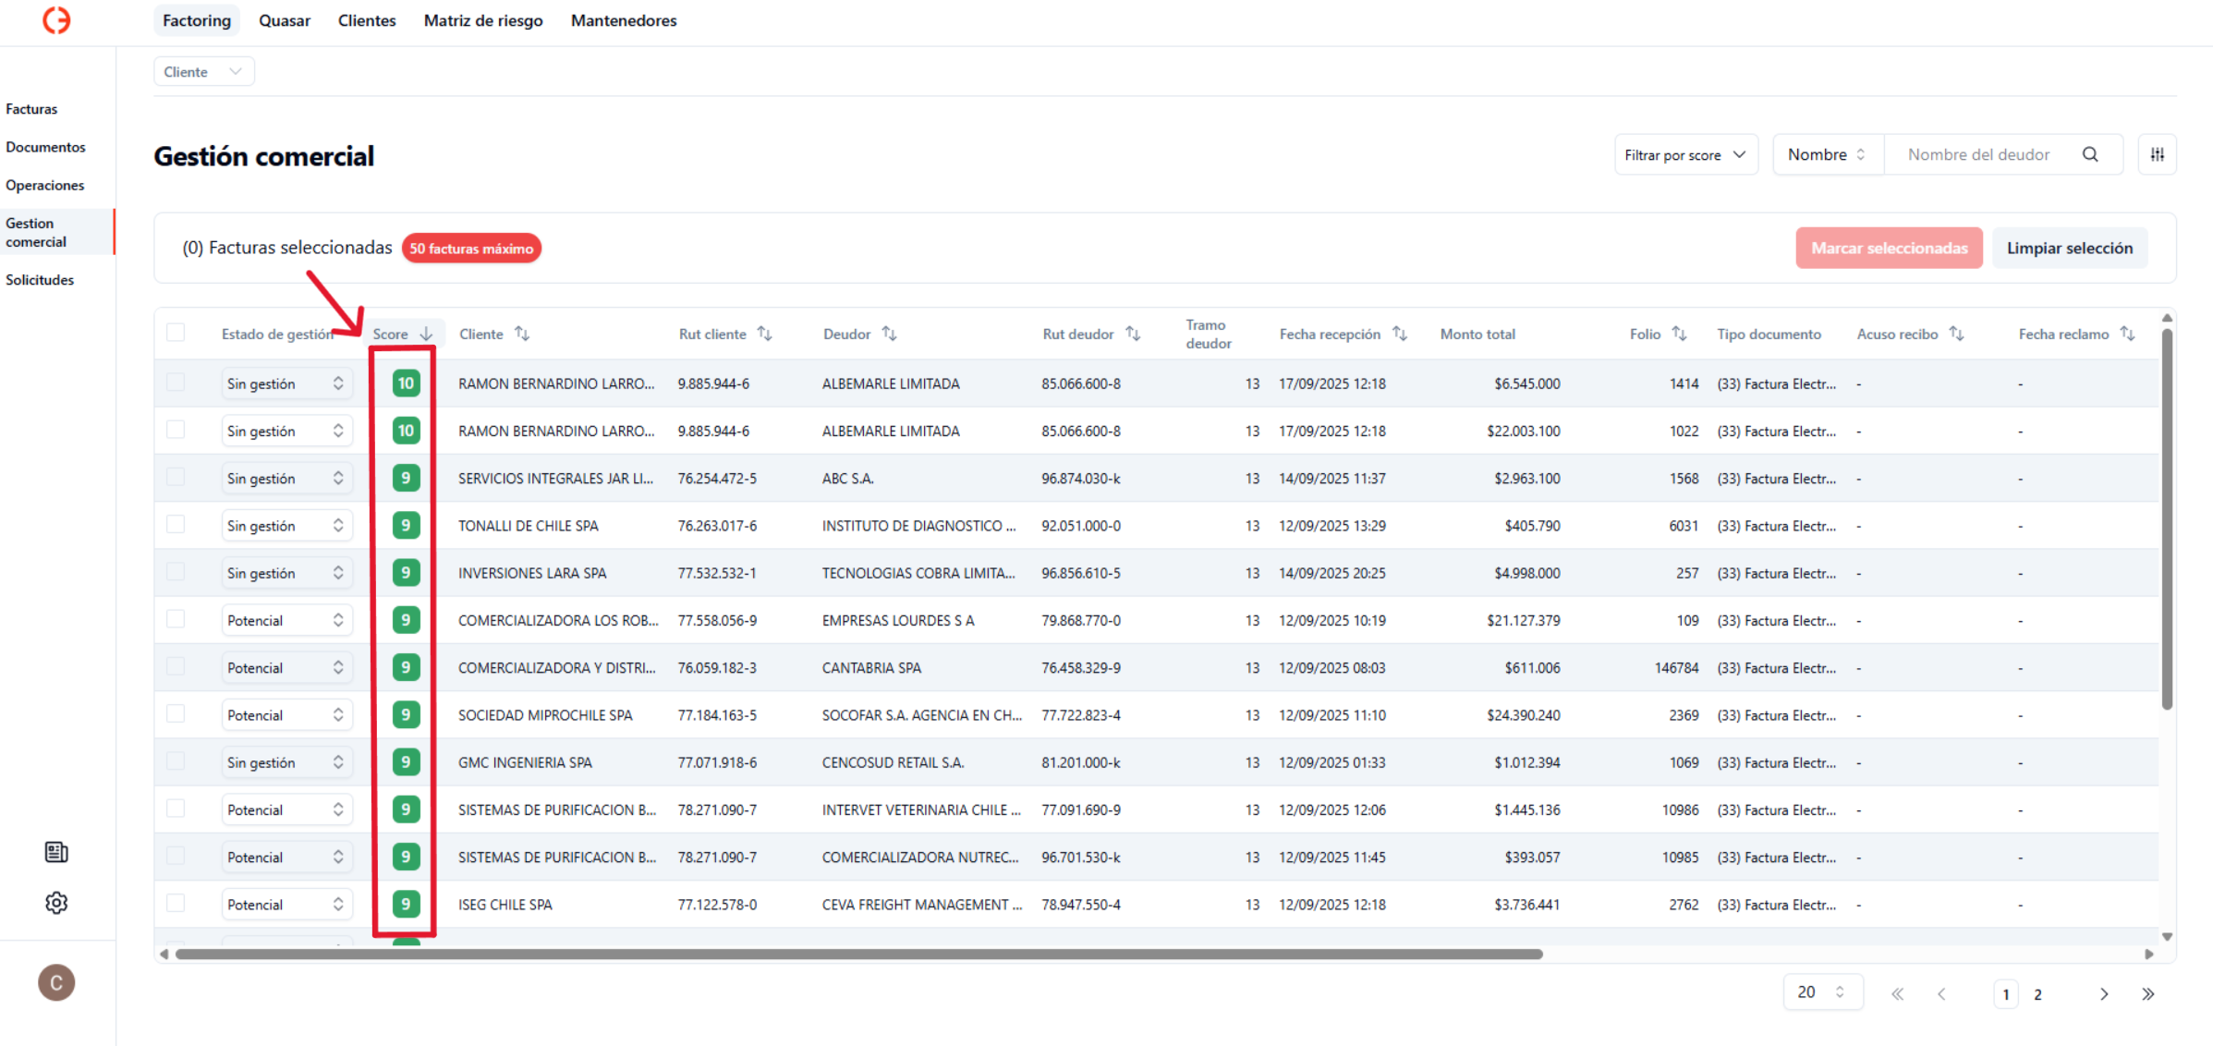
Task: Toggle the select-all header checkbox
Action: click(x=176, y=333)
